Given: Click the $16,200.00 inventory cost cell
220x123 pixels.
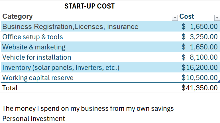Looking at the screenshot, I should click(x=199, y=68).
